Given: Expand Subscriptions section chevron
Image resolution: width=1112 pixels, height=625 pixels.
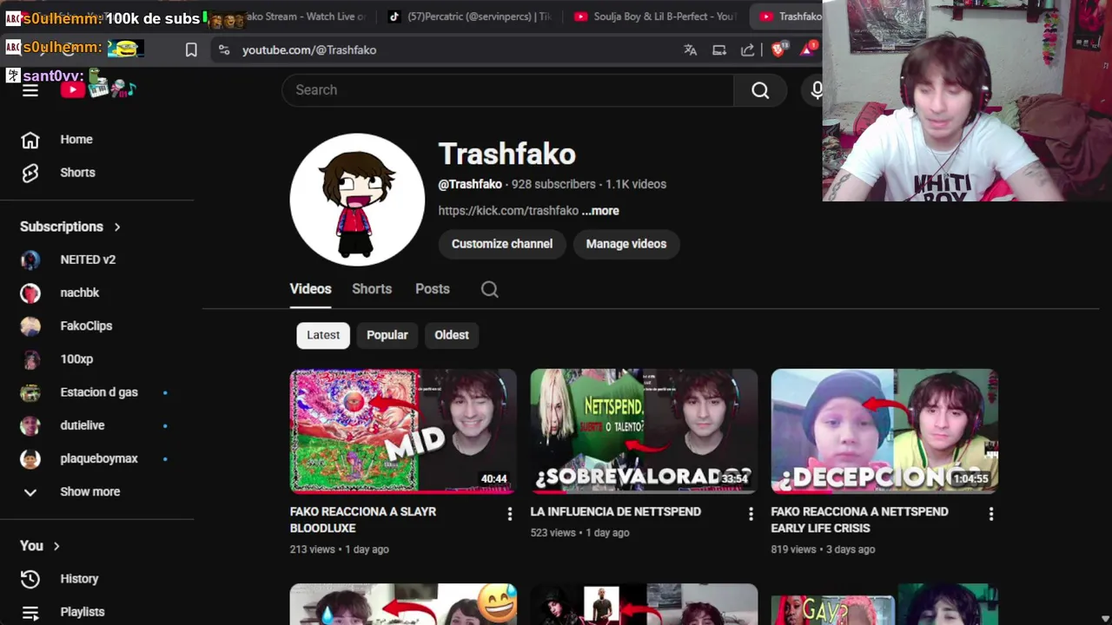Looking at the screenshot, I should 117,227.
